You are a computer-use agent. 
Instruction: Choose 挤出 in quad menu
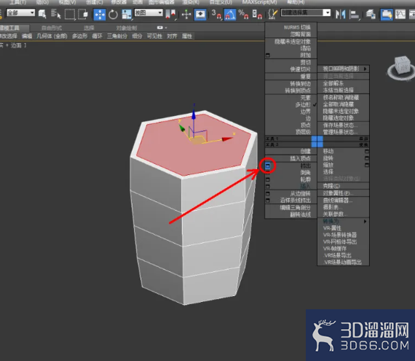coord(306,166)
